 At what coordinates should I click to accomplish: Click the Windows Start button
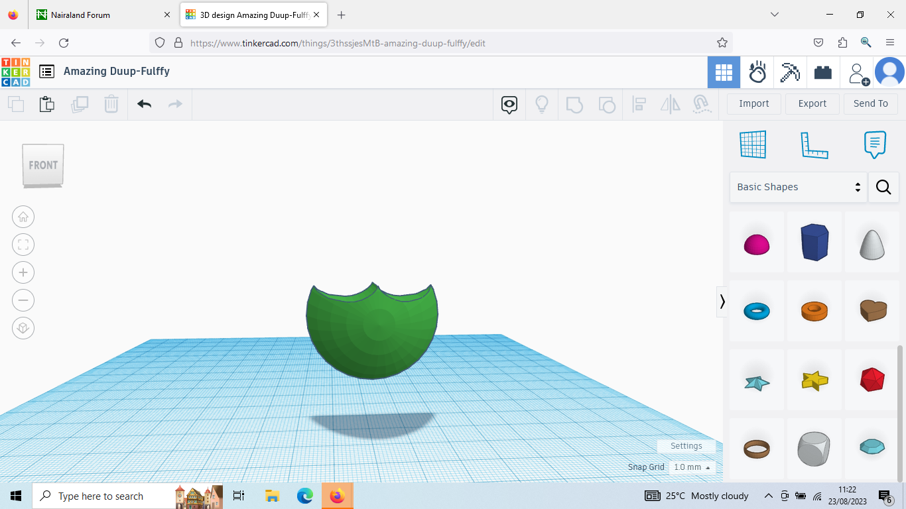[x=16, y=496]
